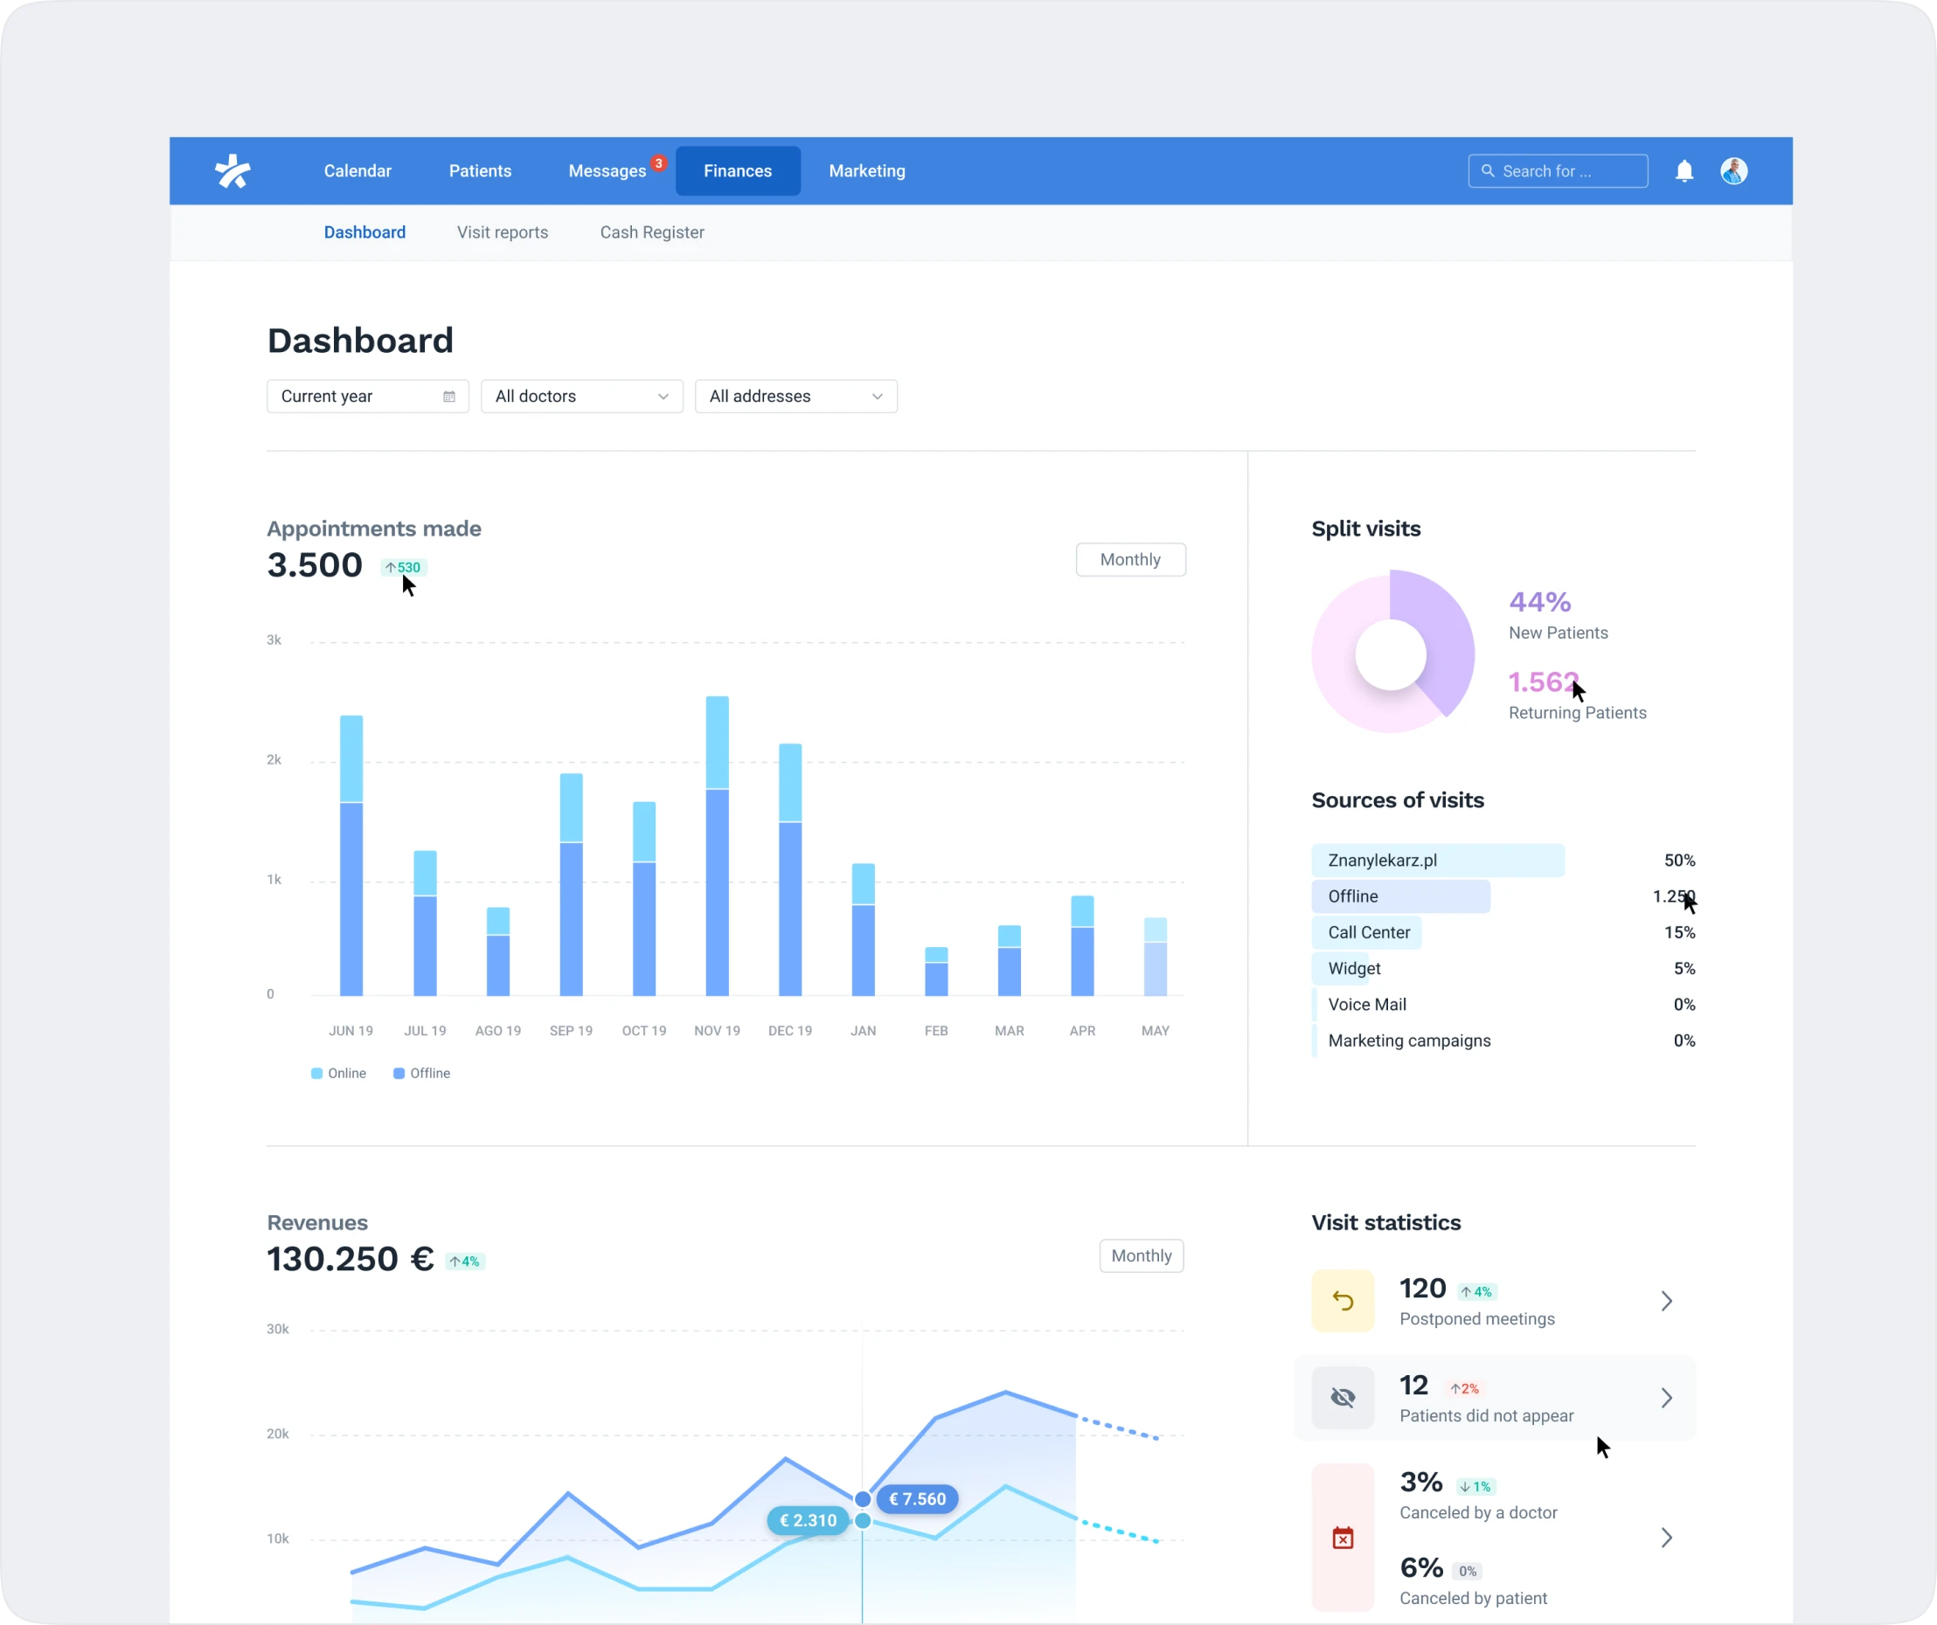Click the yellow postponed meetings arrow icon
This screenshot has width=1937, height=1625.
click(x=1343, y=1301)
